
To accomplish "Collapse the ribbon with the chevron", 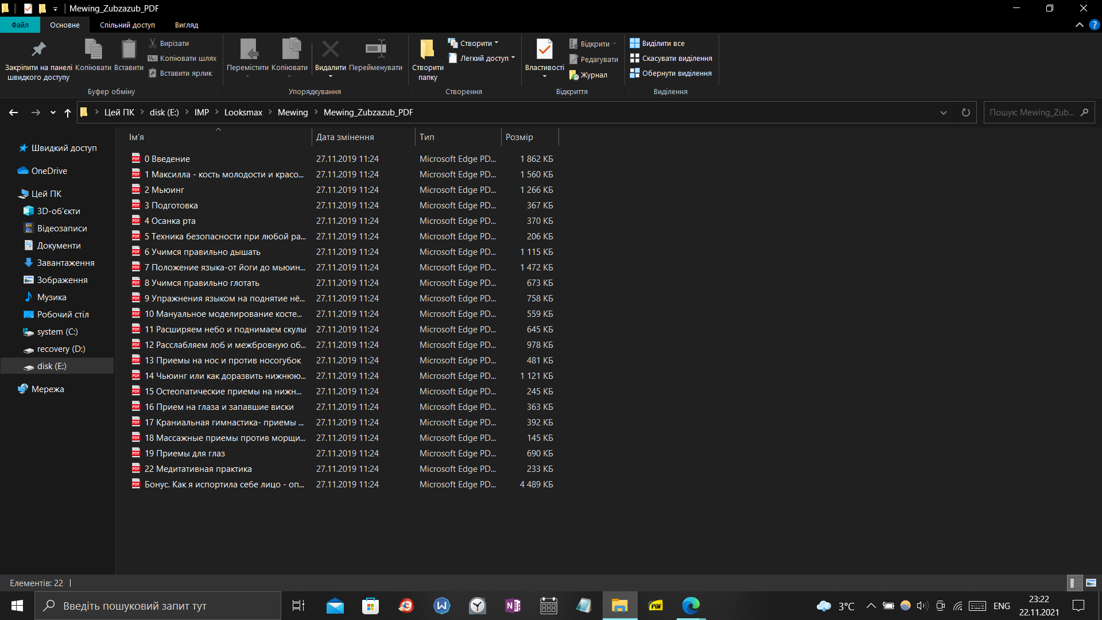I will click(1079, 25).
